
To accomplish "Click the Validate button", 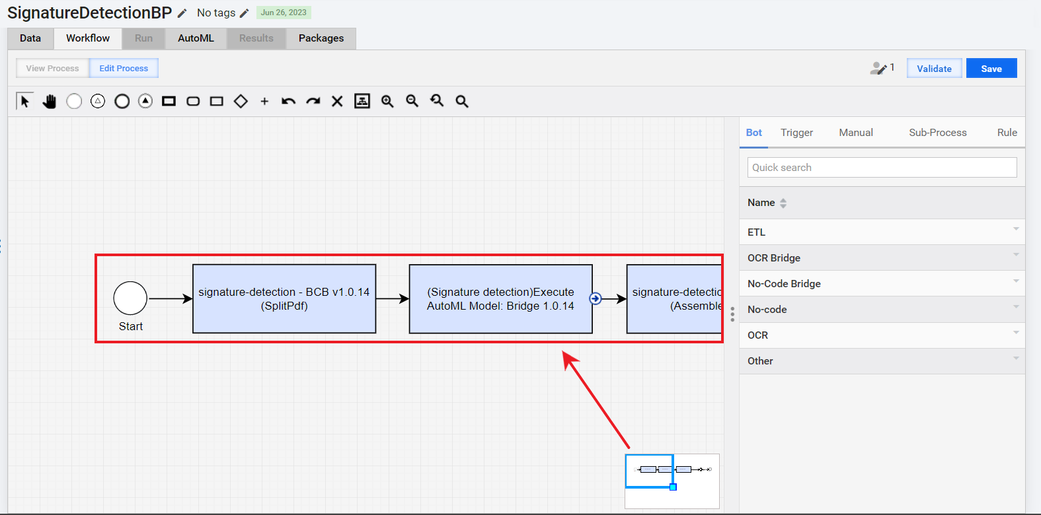I will (x=935, y=69).
